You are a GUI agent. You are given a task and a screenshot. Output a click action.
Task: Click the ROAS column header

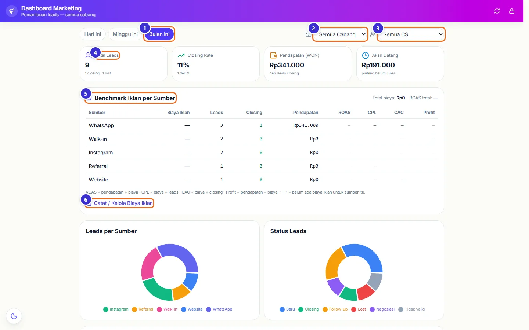[344, 113]
